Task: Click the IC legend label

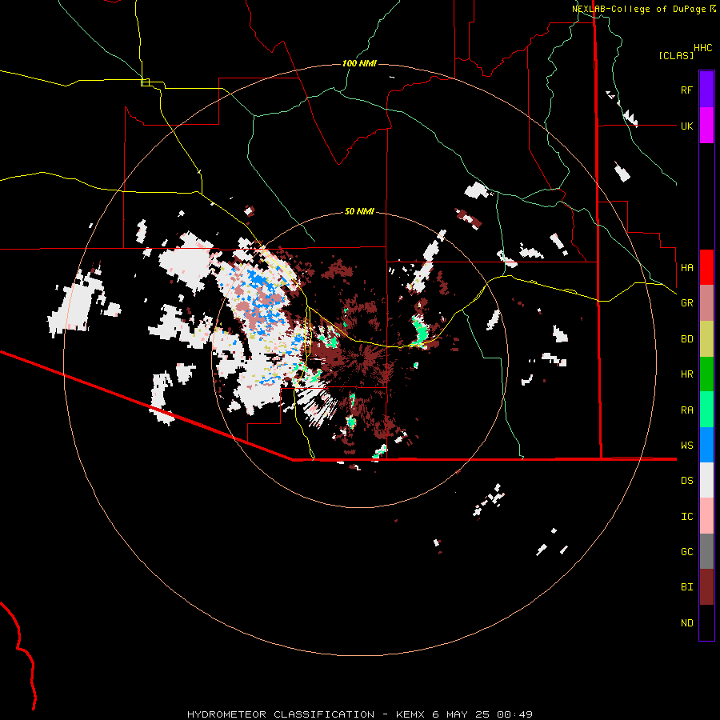Action: 686,517
